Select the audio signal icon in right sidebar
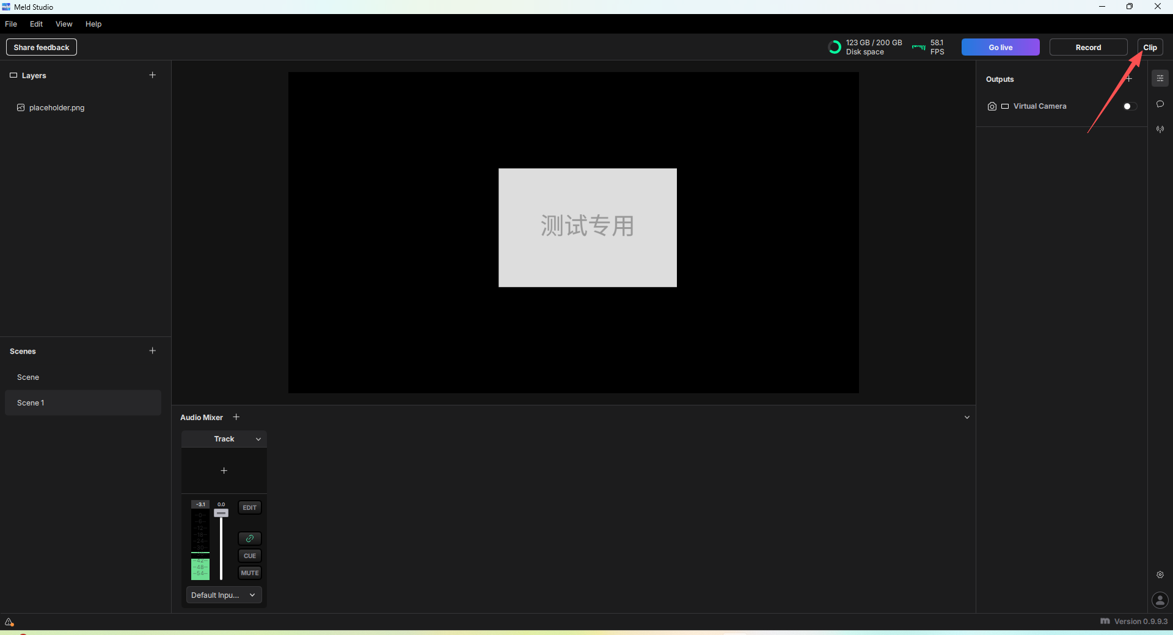The width and height of the screenshot is (1173, 635). [x=1160, y=129]
